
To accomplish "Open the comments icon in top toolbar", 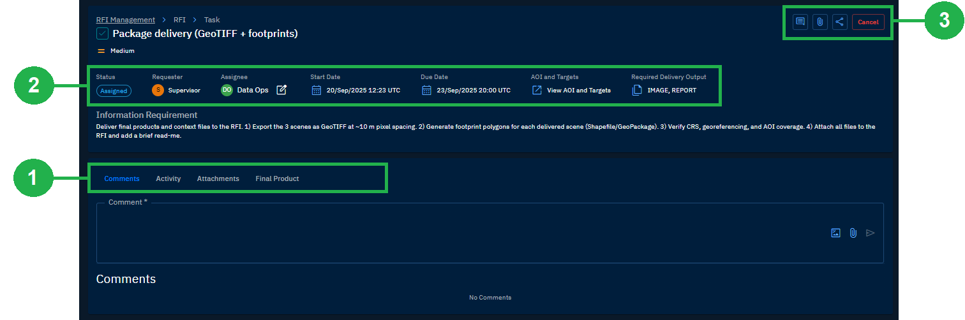I will pos(800,22).
